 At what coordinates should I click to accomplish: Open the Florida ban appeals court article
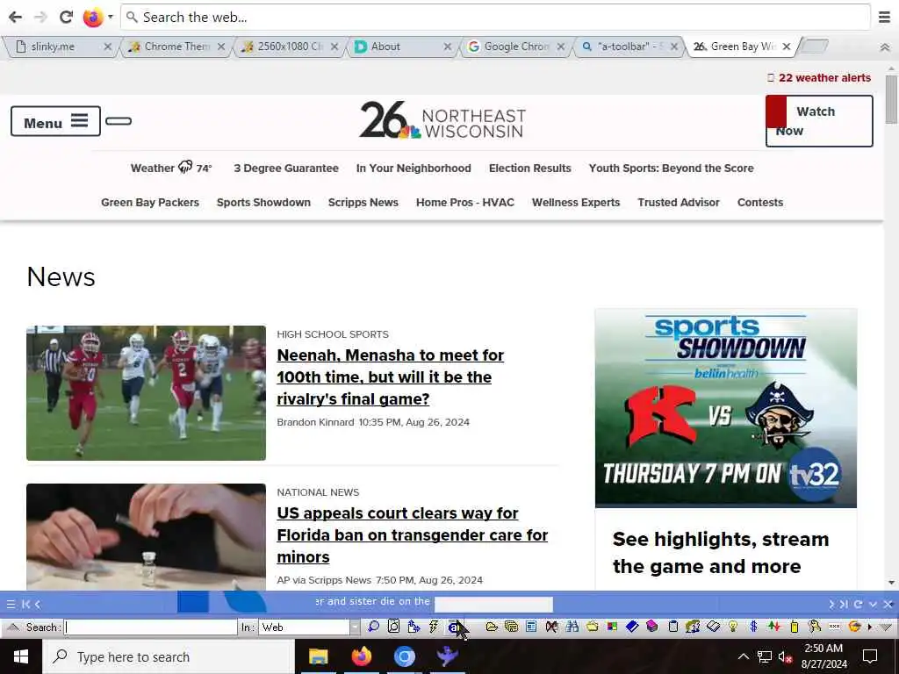[x=413, y=534]
